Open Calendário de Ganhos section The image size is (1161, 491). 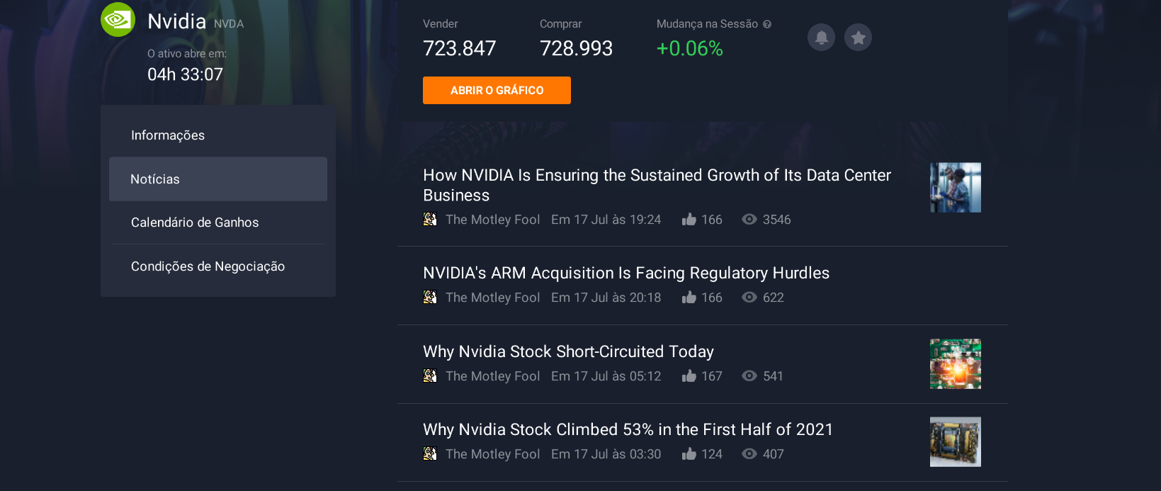point(218,222)
